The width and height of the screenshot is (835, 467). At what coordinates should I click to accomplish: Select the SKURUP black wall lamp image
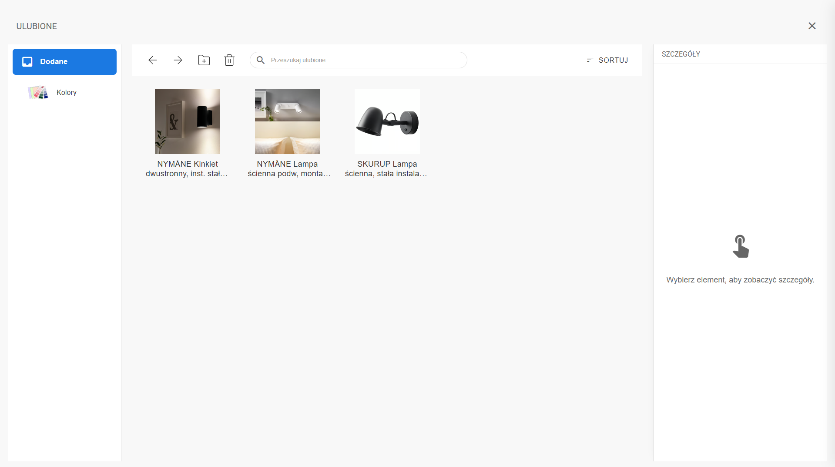pos(387,121)
